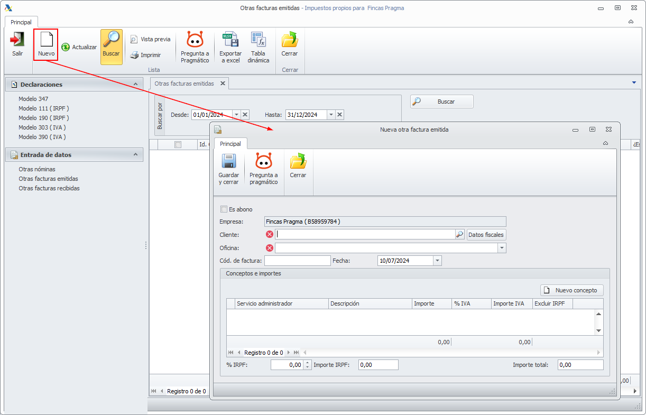Open the Tabla dinámica pivot tool
Viewport: 646px width, 415px height.
259,47
